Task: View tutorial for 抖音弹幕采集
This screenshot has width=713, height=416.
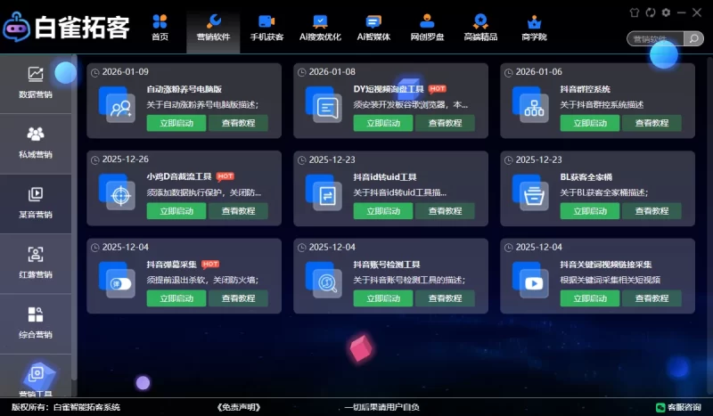Action: click(x=238, y=298)
